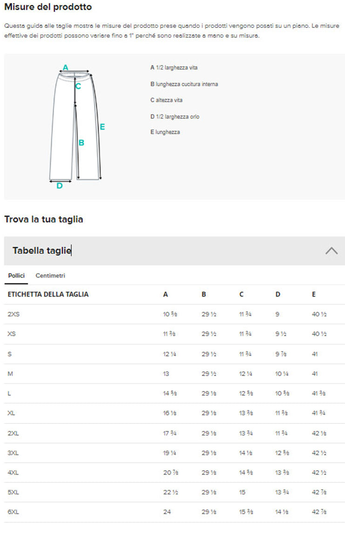Viewport: 345px width, 535px height.
Task: Select the 6XL size row label
Action: click(14, 512)
